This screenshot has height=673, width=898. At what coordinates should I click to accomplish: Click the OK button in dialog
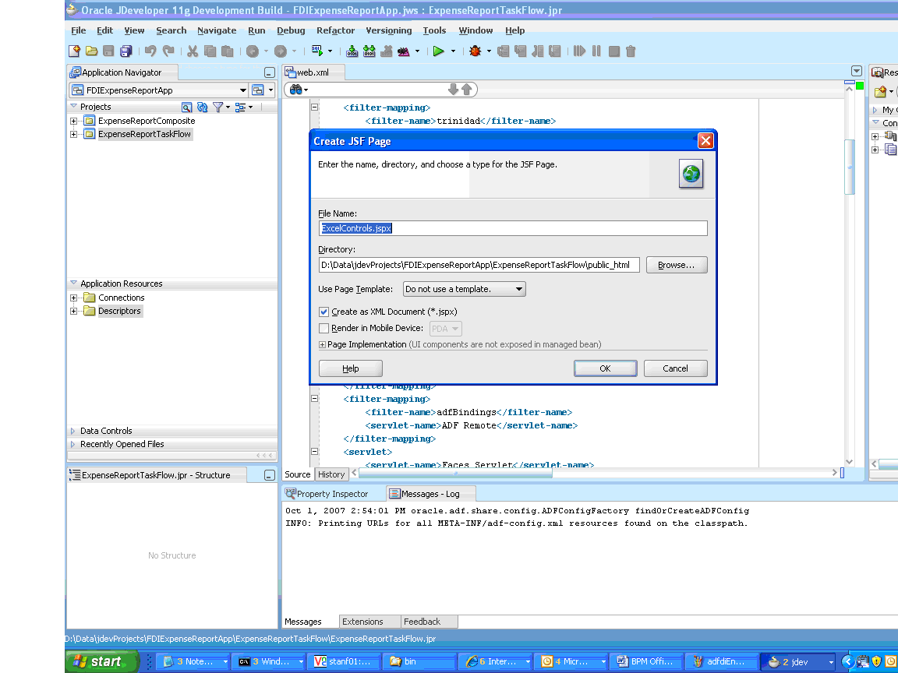606,368
